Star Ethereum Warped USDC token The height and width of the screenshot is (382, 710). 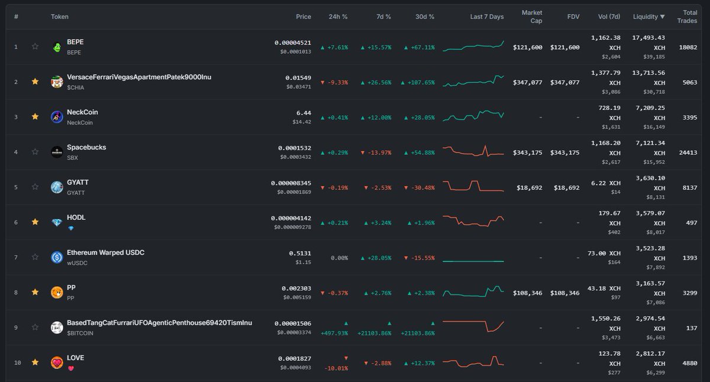[x=35, y=257]
